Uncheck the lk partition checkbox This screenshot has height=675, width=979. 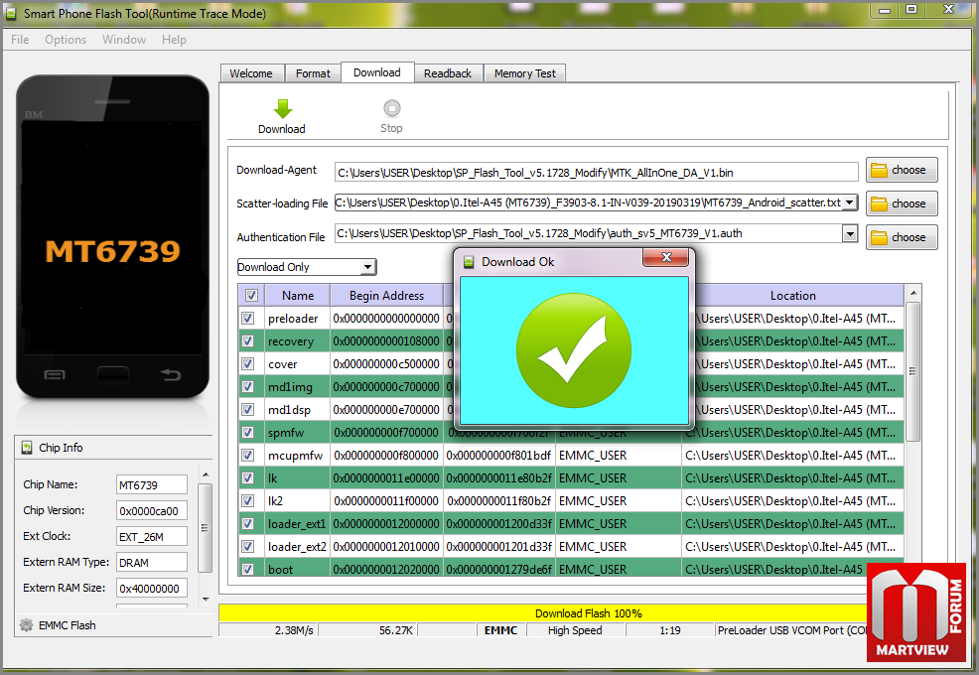(248, 477)
